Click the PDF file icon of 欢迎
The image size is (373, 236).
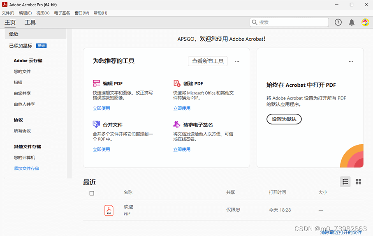[x=109, y=211]
